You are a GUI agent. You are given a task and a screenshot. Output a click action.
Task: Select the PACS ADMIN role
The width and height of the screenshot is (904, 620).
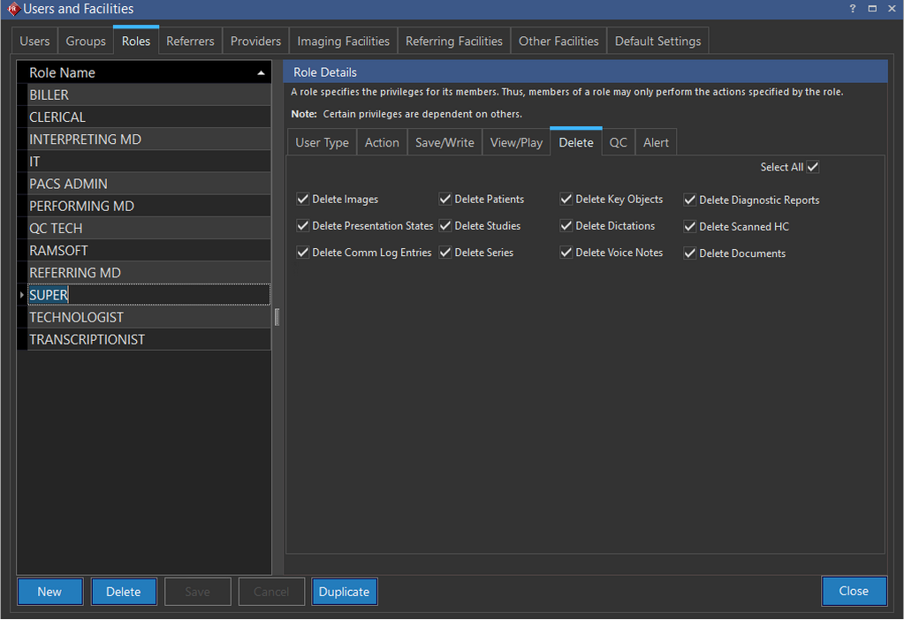68,184
